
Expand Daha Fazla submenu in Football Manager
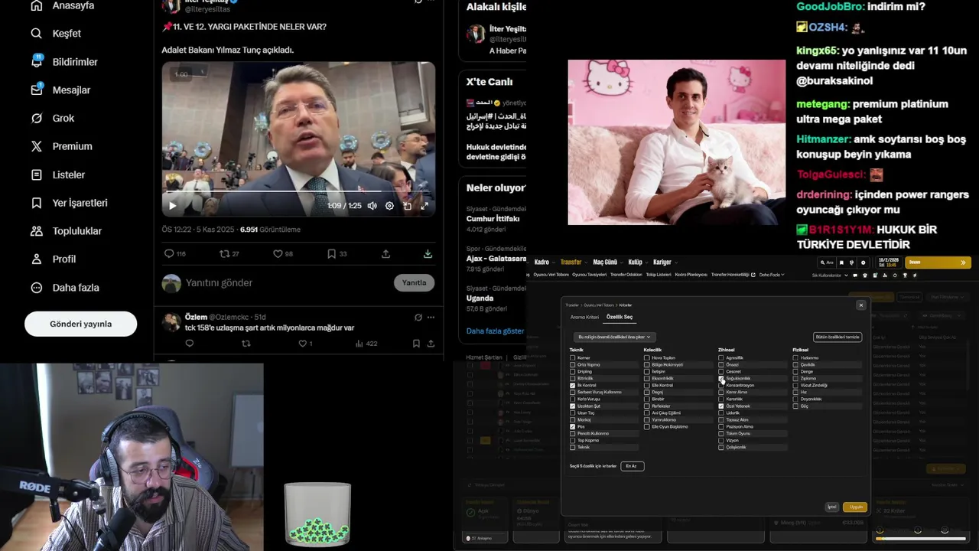click(772, 275)
